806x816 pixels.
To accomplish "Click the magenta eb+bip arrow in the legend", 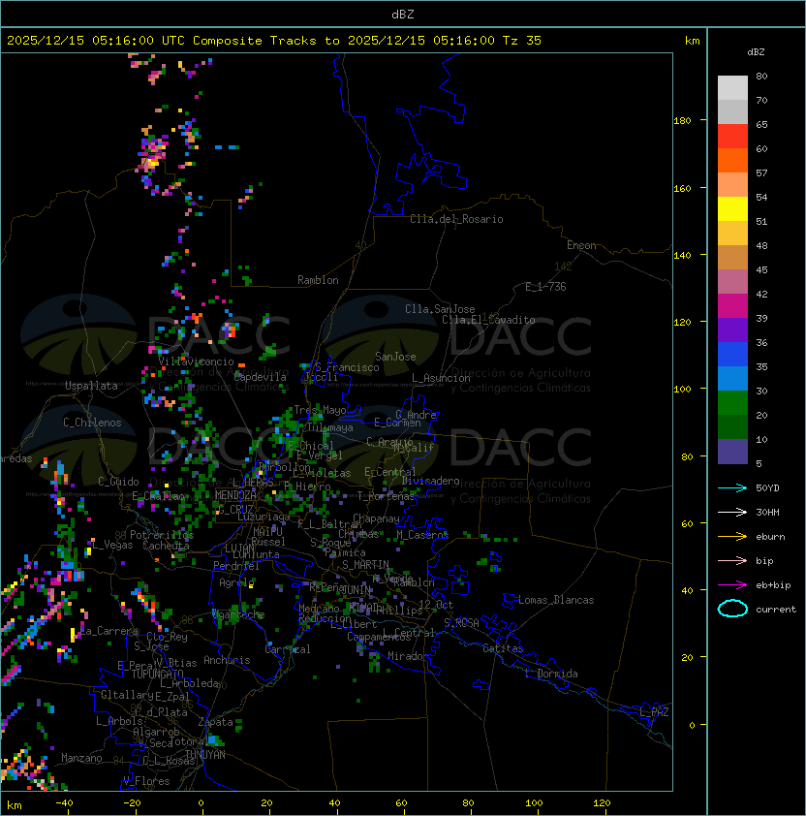I will pyautogui.click(x=732, y=585).
